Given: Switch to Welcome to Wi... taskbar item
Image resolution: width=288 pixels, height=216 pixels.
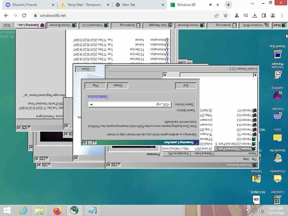Looking at the screenshot, I should click(94, 25).
